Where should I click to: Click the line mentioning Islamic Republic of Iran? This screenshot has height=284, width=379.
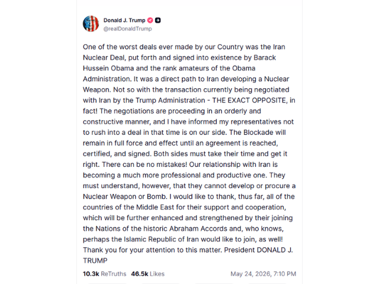coord(183,239)
